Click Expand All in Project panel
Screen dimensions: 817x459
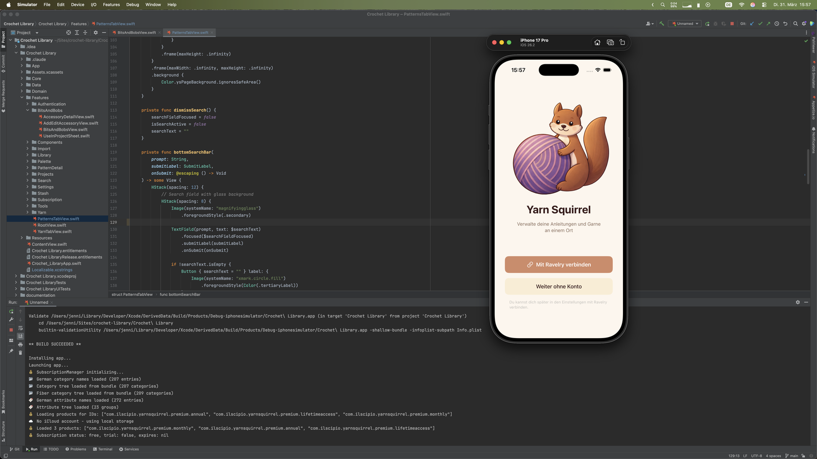pos(77,33)
